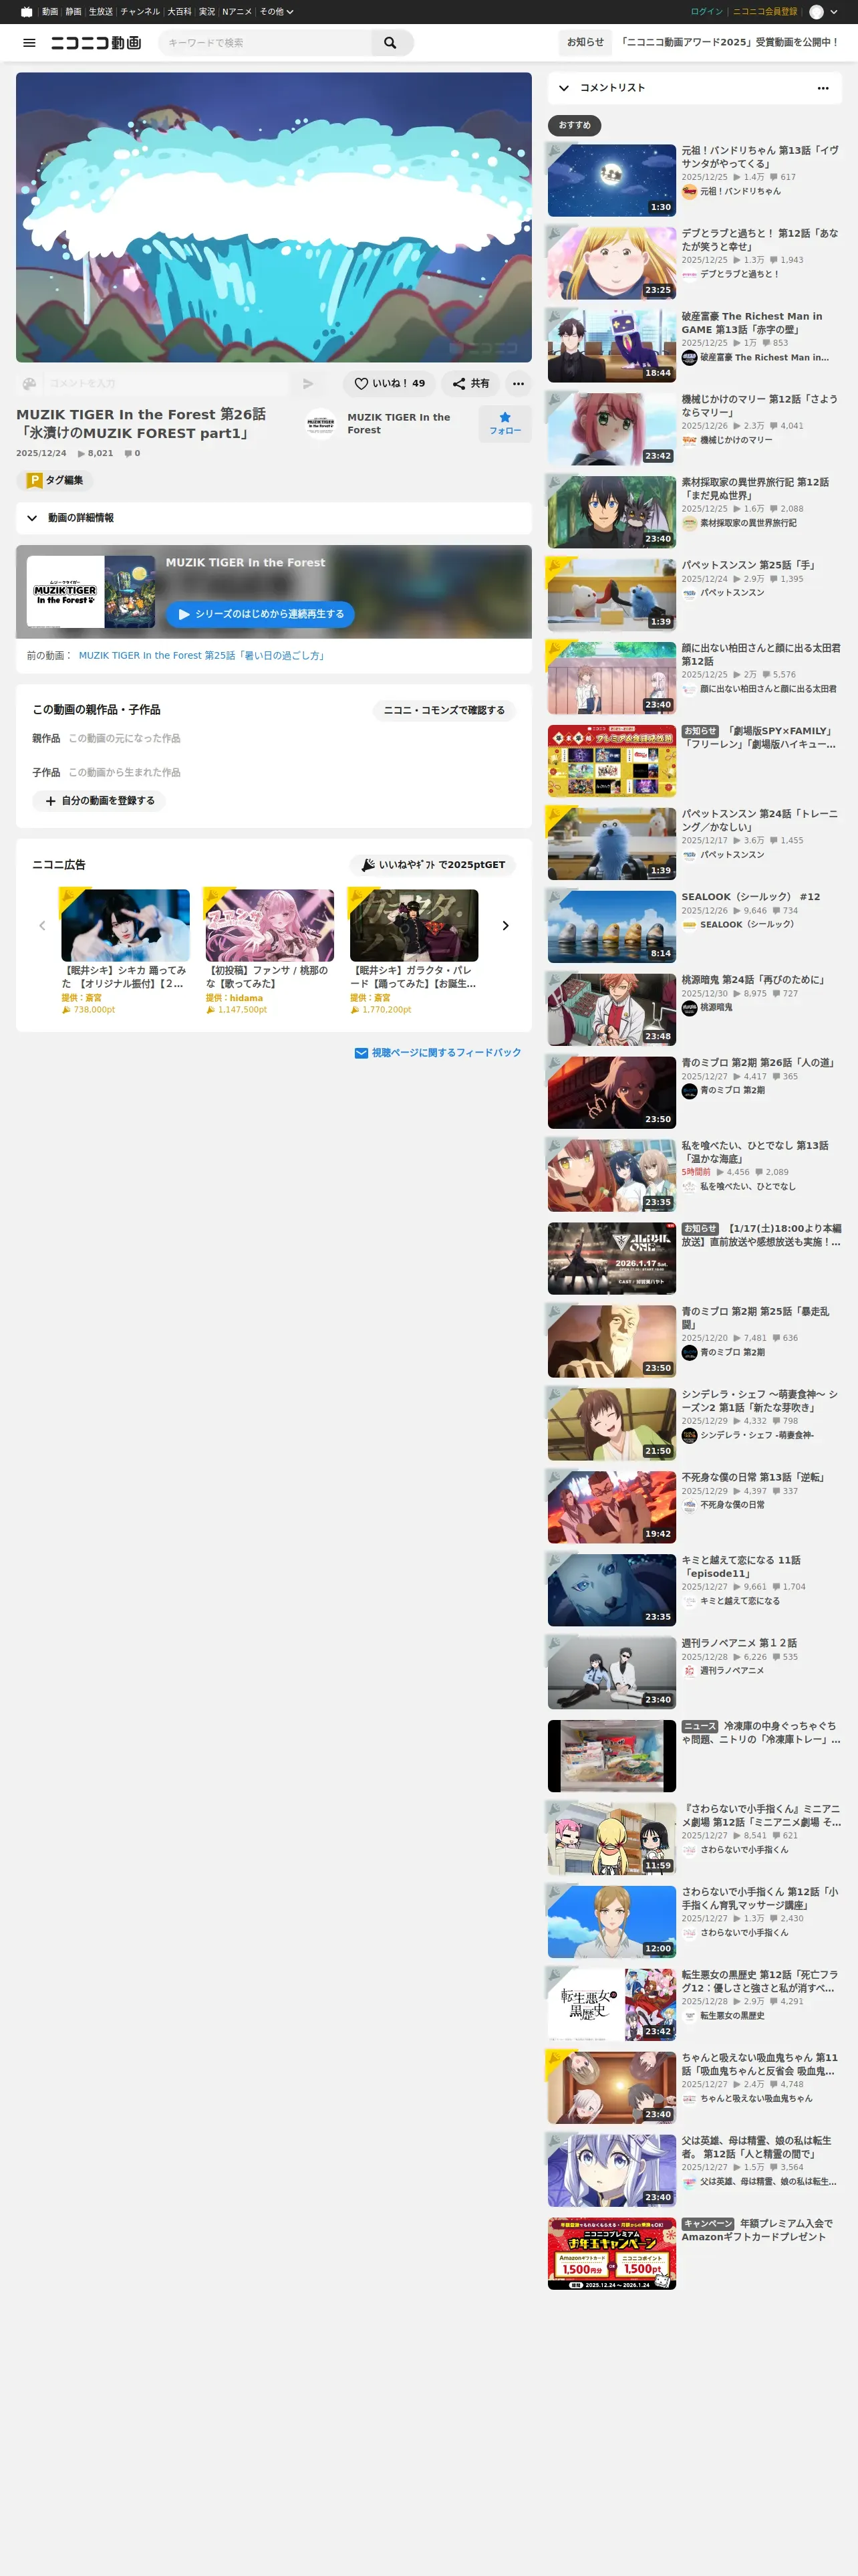Open デブとラブと過ちと 第12話 thumbnail
This screenshot has height=2576, width=858.
(x=611, y=263)
